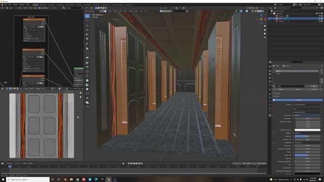Click the Windows Start button
324x182 pixels.
coord(3,179)
